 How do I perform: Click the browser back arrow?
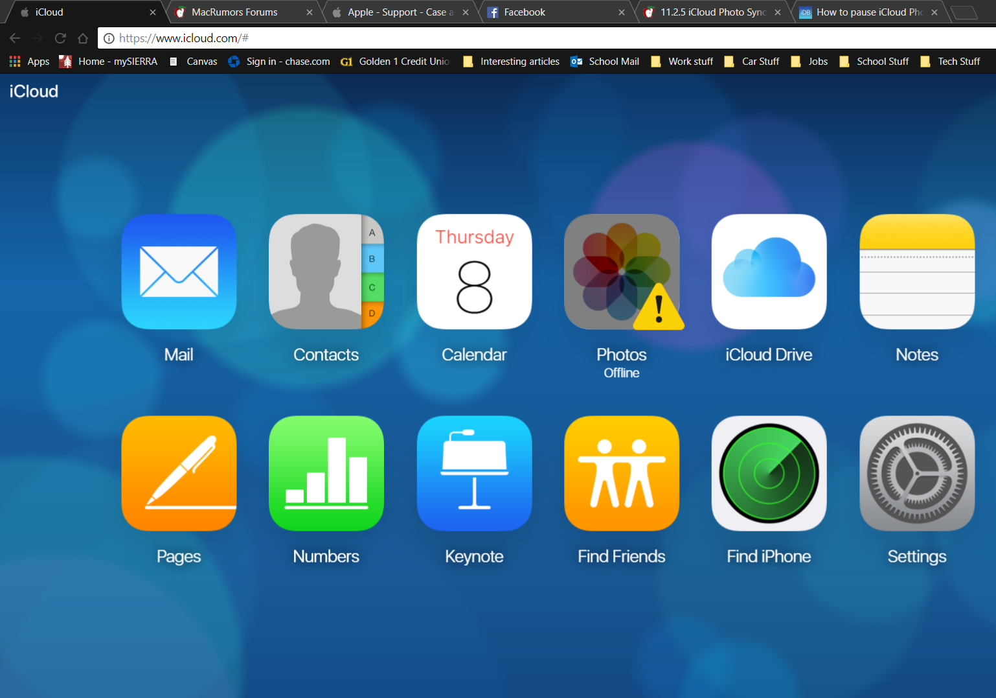[15, 38]
